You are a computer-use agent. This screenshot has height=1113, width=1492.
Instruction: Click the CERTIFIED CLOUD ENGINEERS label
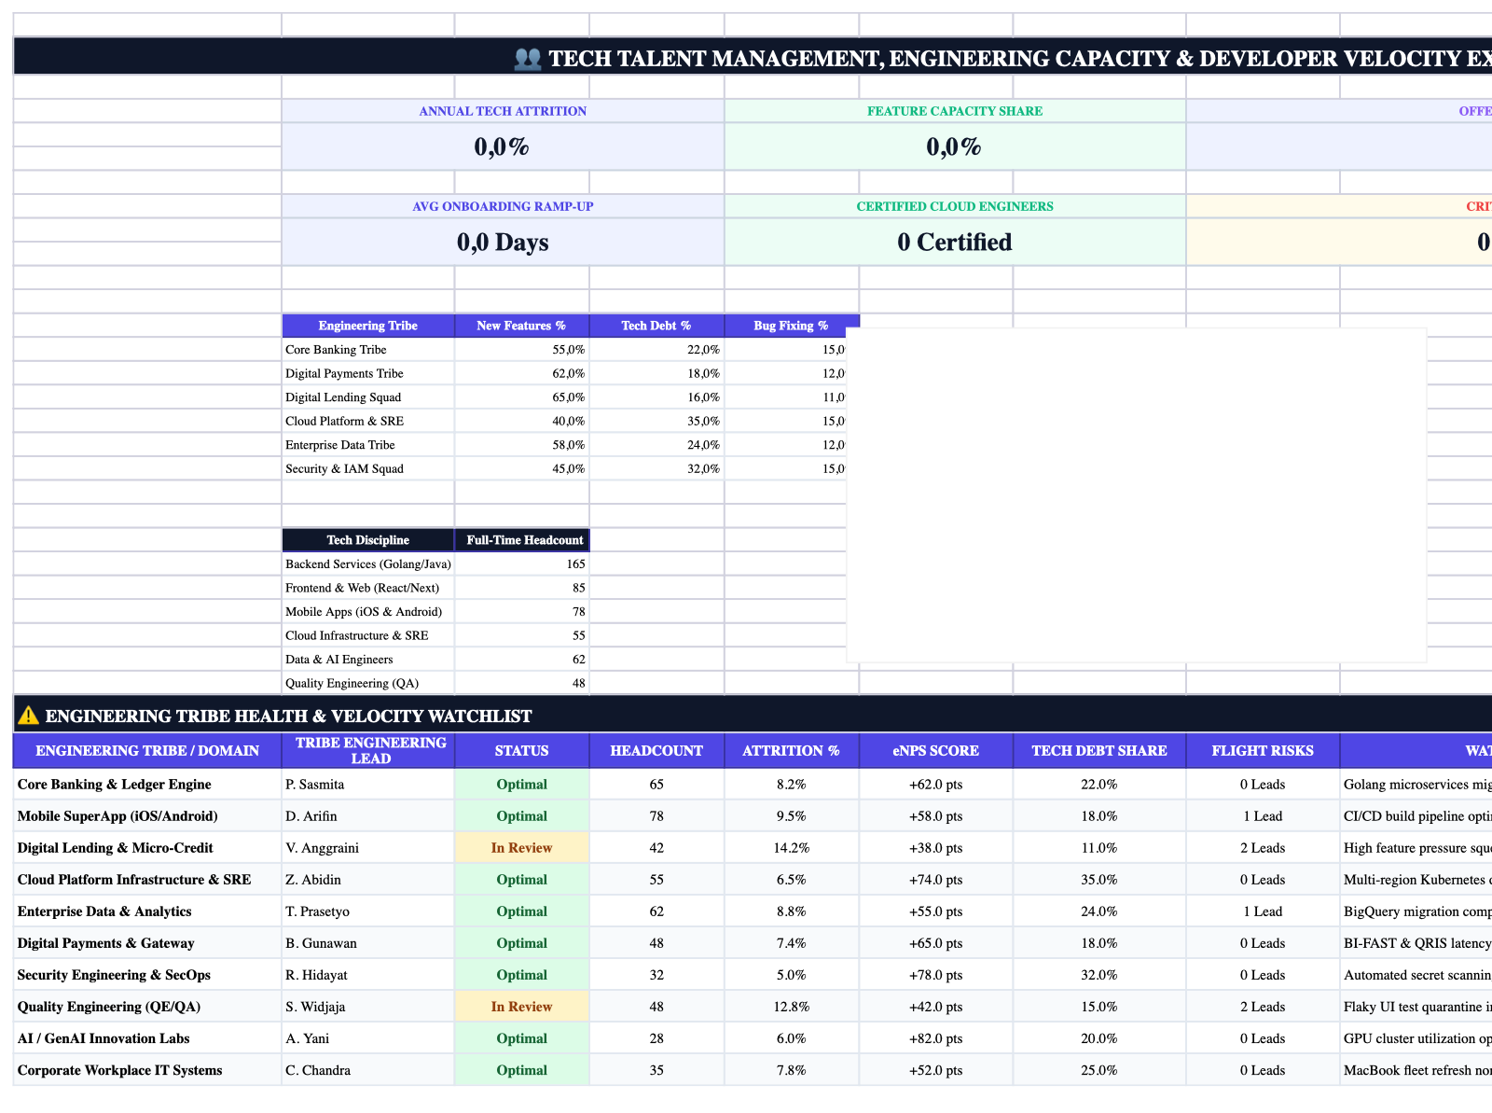[955, 206]
